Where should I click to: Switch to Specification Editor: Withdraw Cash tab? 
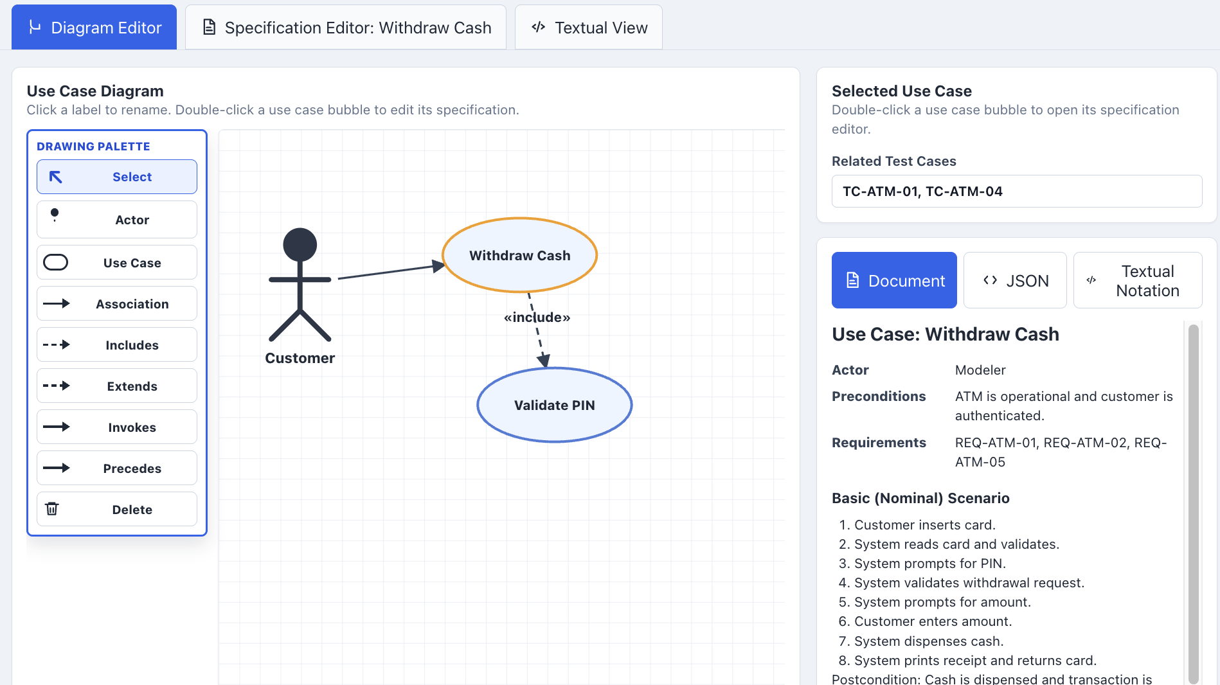pos(346,27)
